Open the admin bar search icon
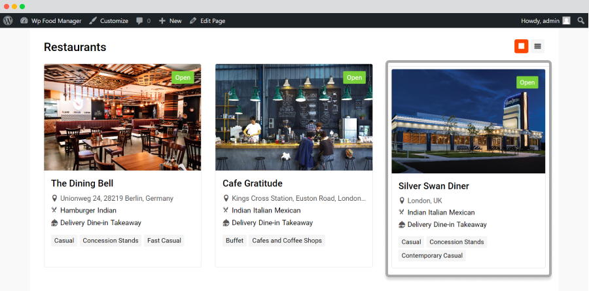The width and height of the screenshot is (589, 291). tap(580, 21)
